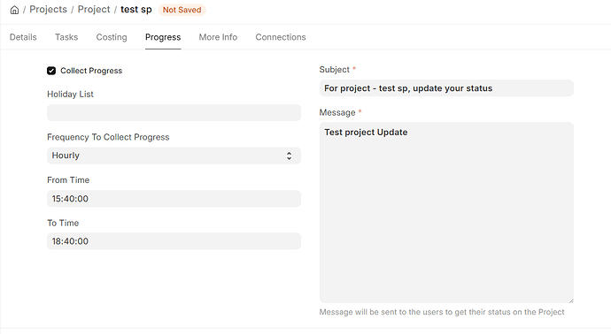The height and width of the screenshot is (334, 611).
Task: Click the To Time label
Action: pyautogui.click(x=63, y=223)
